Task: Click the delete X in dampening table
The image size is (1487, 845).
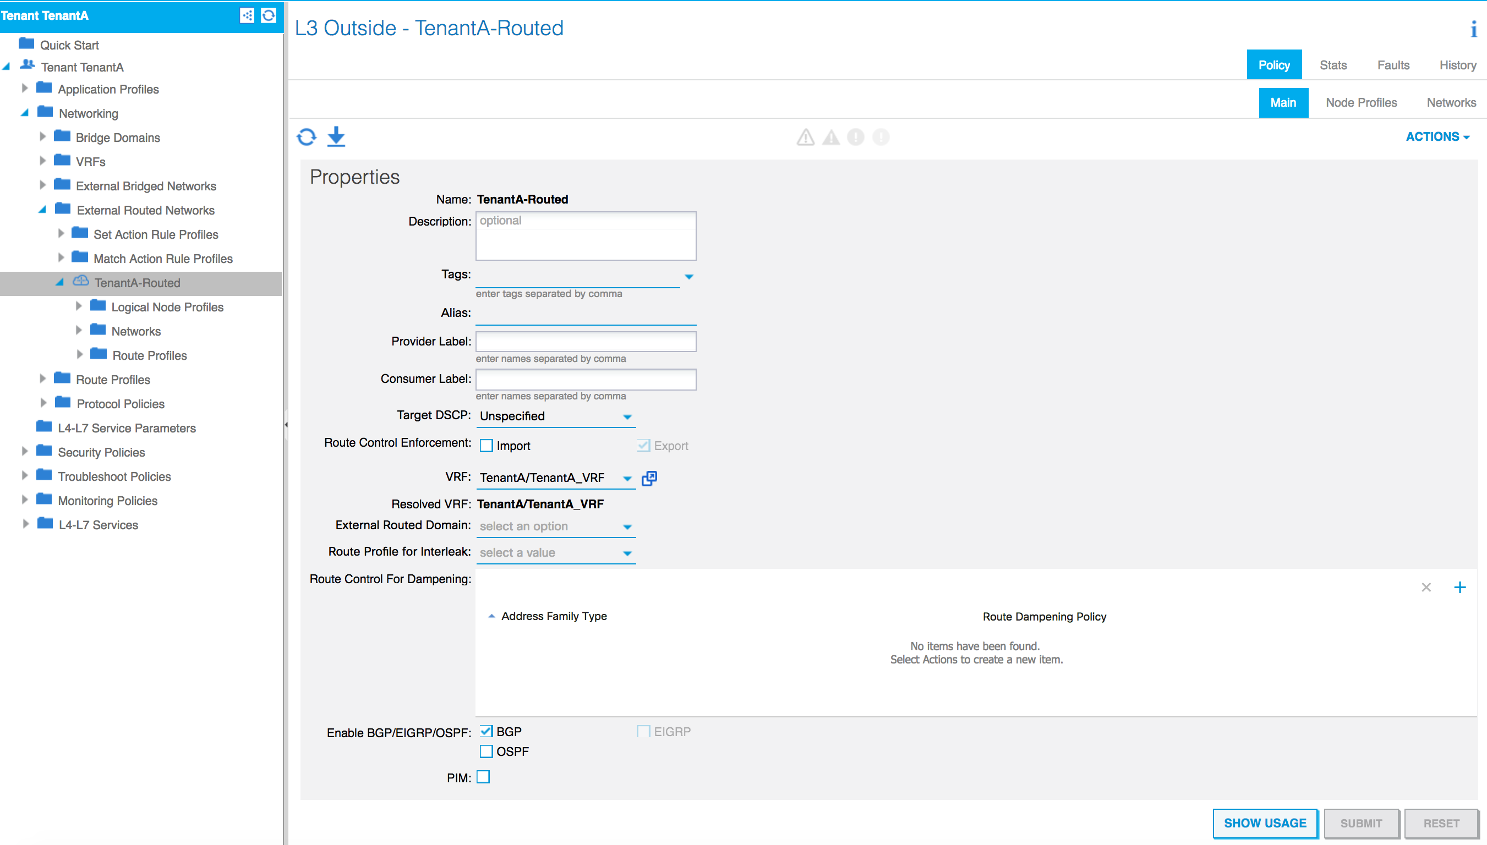Action: 1426,588
